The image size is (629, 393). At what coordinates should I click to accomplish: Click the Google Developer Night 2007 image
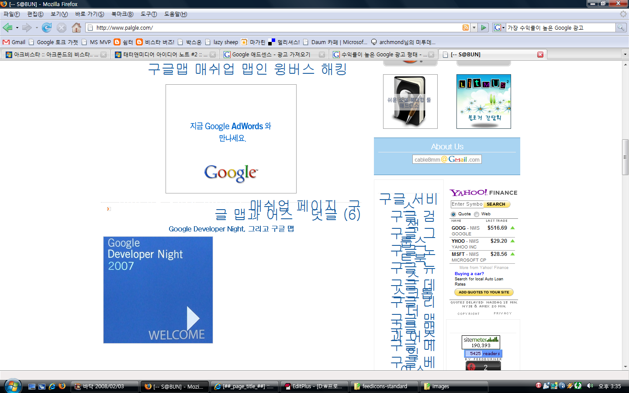click(158, 290)
